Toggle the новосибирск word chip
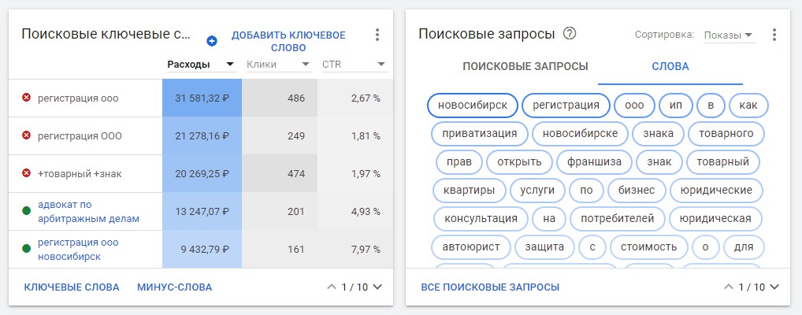Viewport: 802px width, 315px height. pyautogui.click(x=472, y=105)
